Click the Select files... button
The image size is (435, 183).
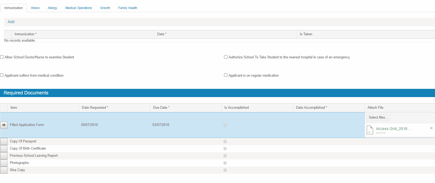378,117
